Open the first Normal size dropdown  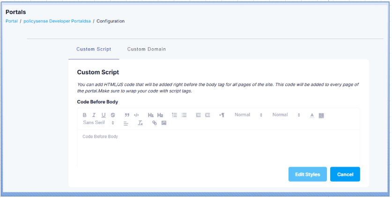click(x=248, y=115)
